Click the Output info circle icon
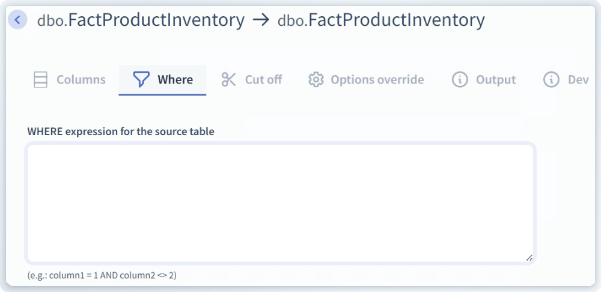 (x=460, y=80)
